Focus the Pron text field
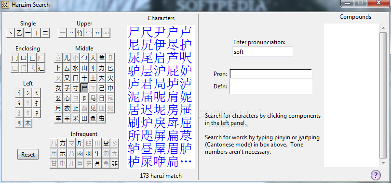The image size is (391, 183). point(271,74)
